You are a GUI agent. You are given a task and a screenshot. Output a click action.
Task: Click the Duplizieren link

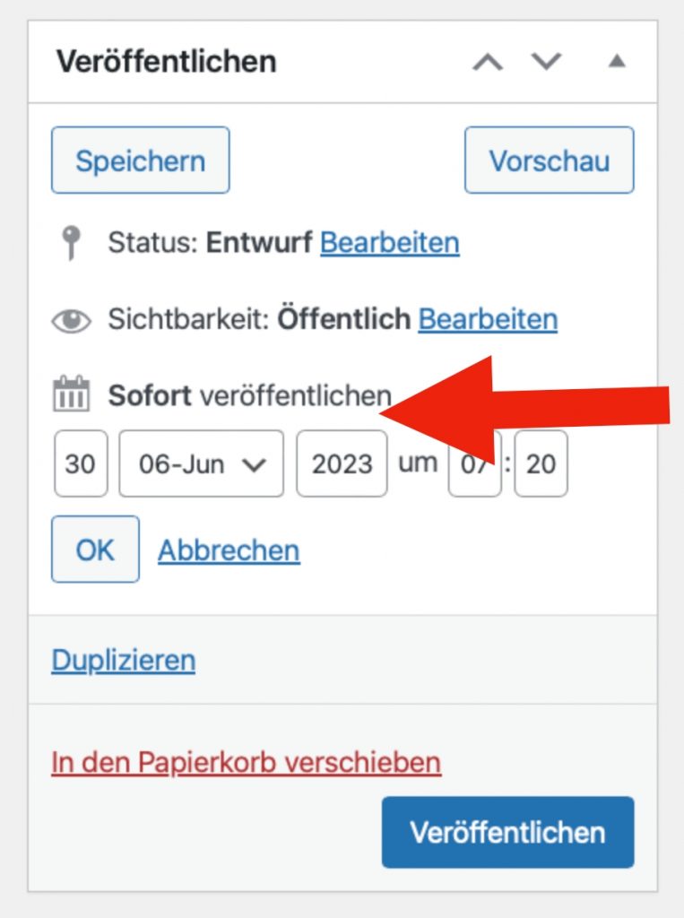124,661
